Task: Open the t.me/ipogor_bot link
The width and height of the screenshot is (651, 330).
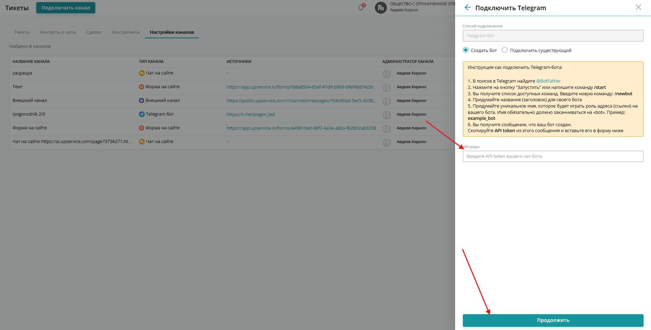Action: (251, 114)
